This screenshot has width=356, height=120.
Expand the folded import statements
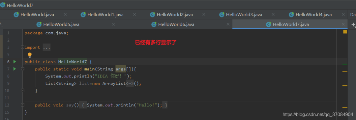22,47
